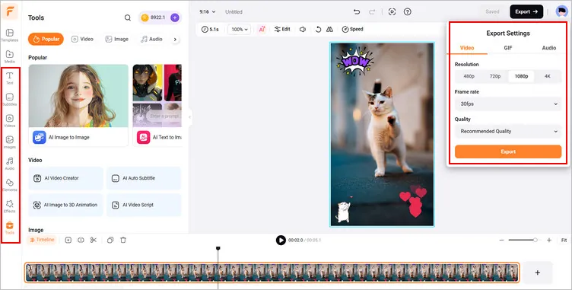Open the Effects sidebar panel
This screenshot has width=572, height=290.
tap(10, 206)
